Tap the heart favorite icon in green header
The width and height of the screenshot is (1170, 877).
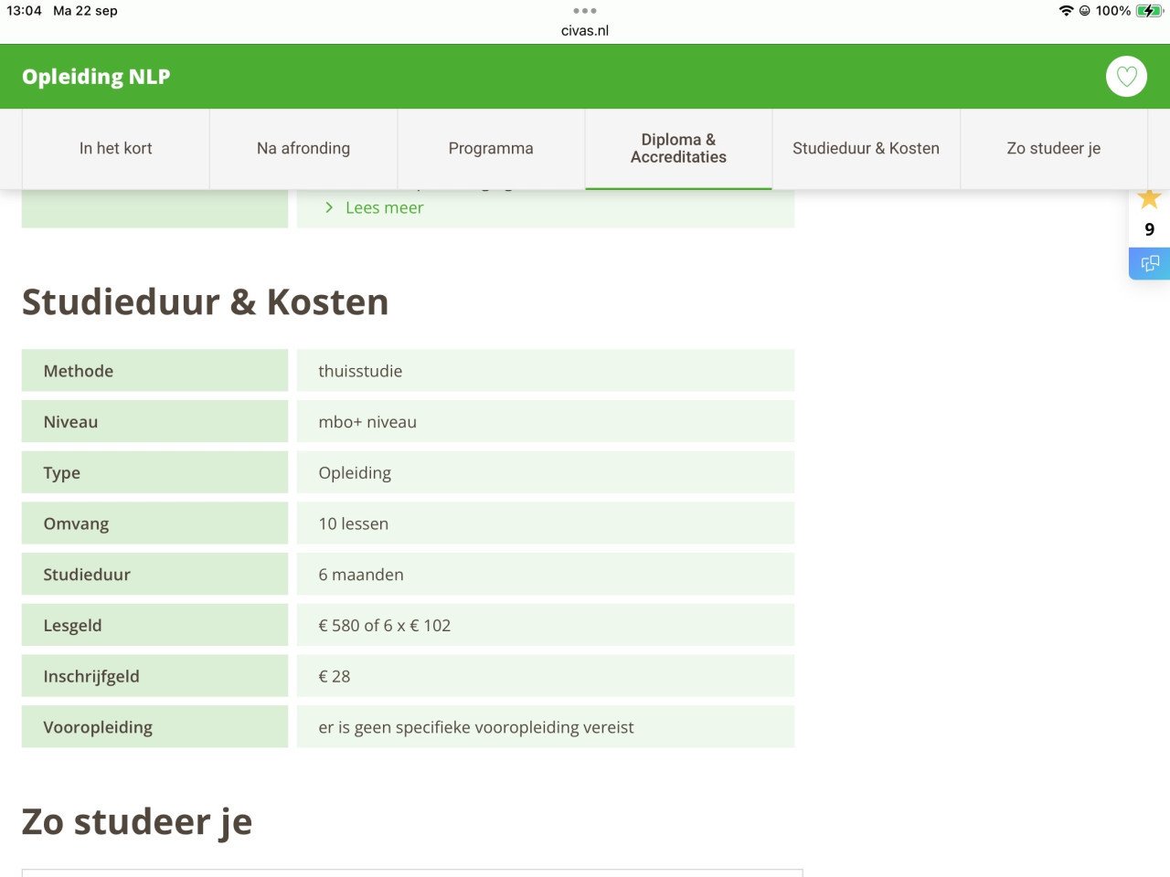point(1126,77)
